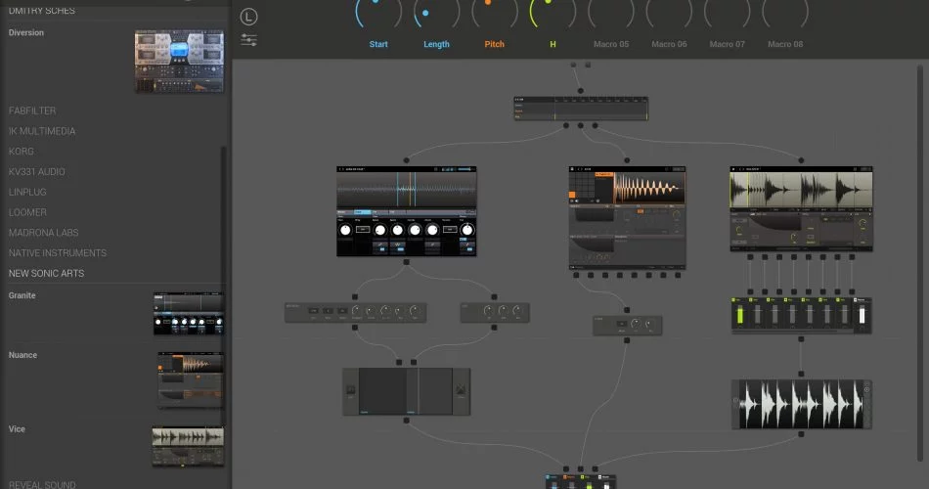
Task: Select the output mixer node at bottom
Action: [x=581, y=481]
